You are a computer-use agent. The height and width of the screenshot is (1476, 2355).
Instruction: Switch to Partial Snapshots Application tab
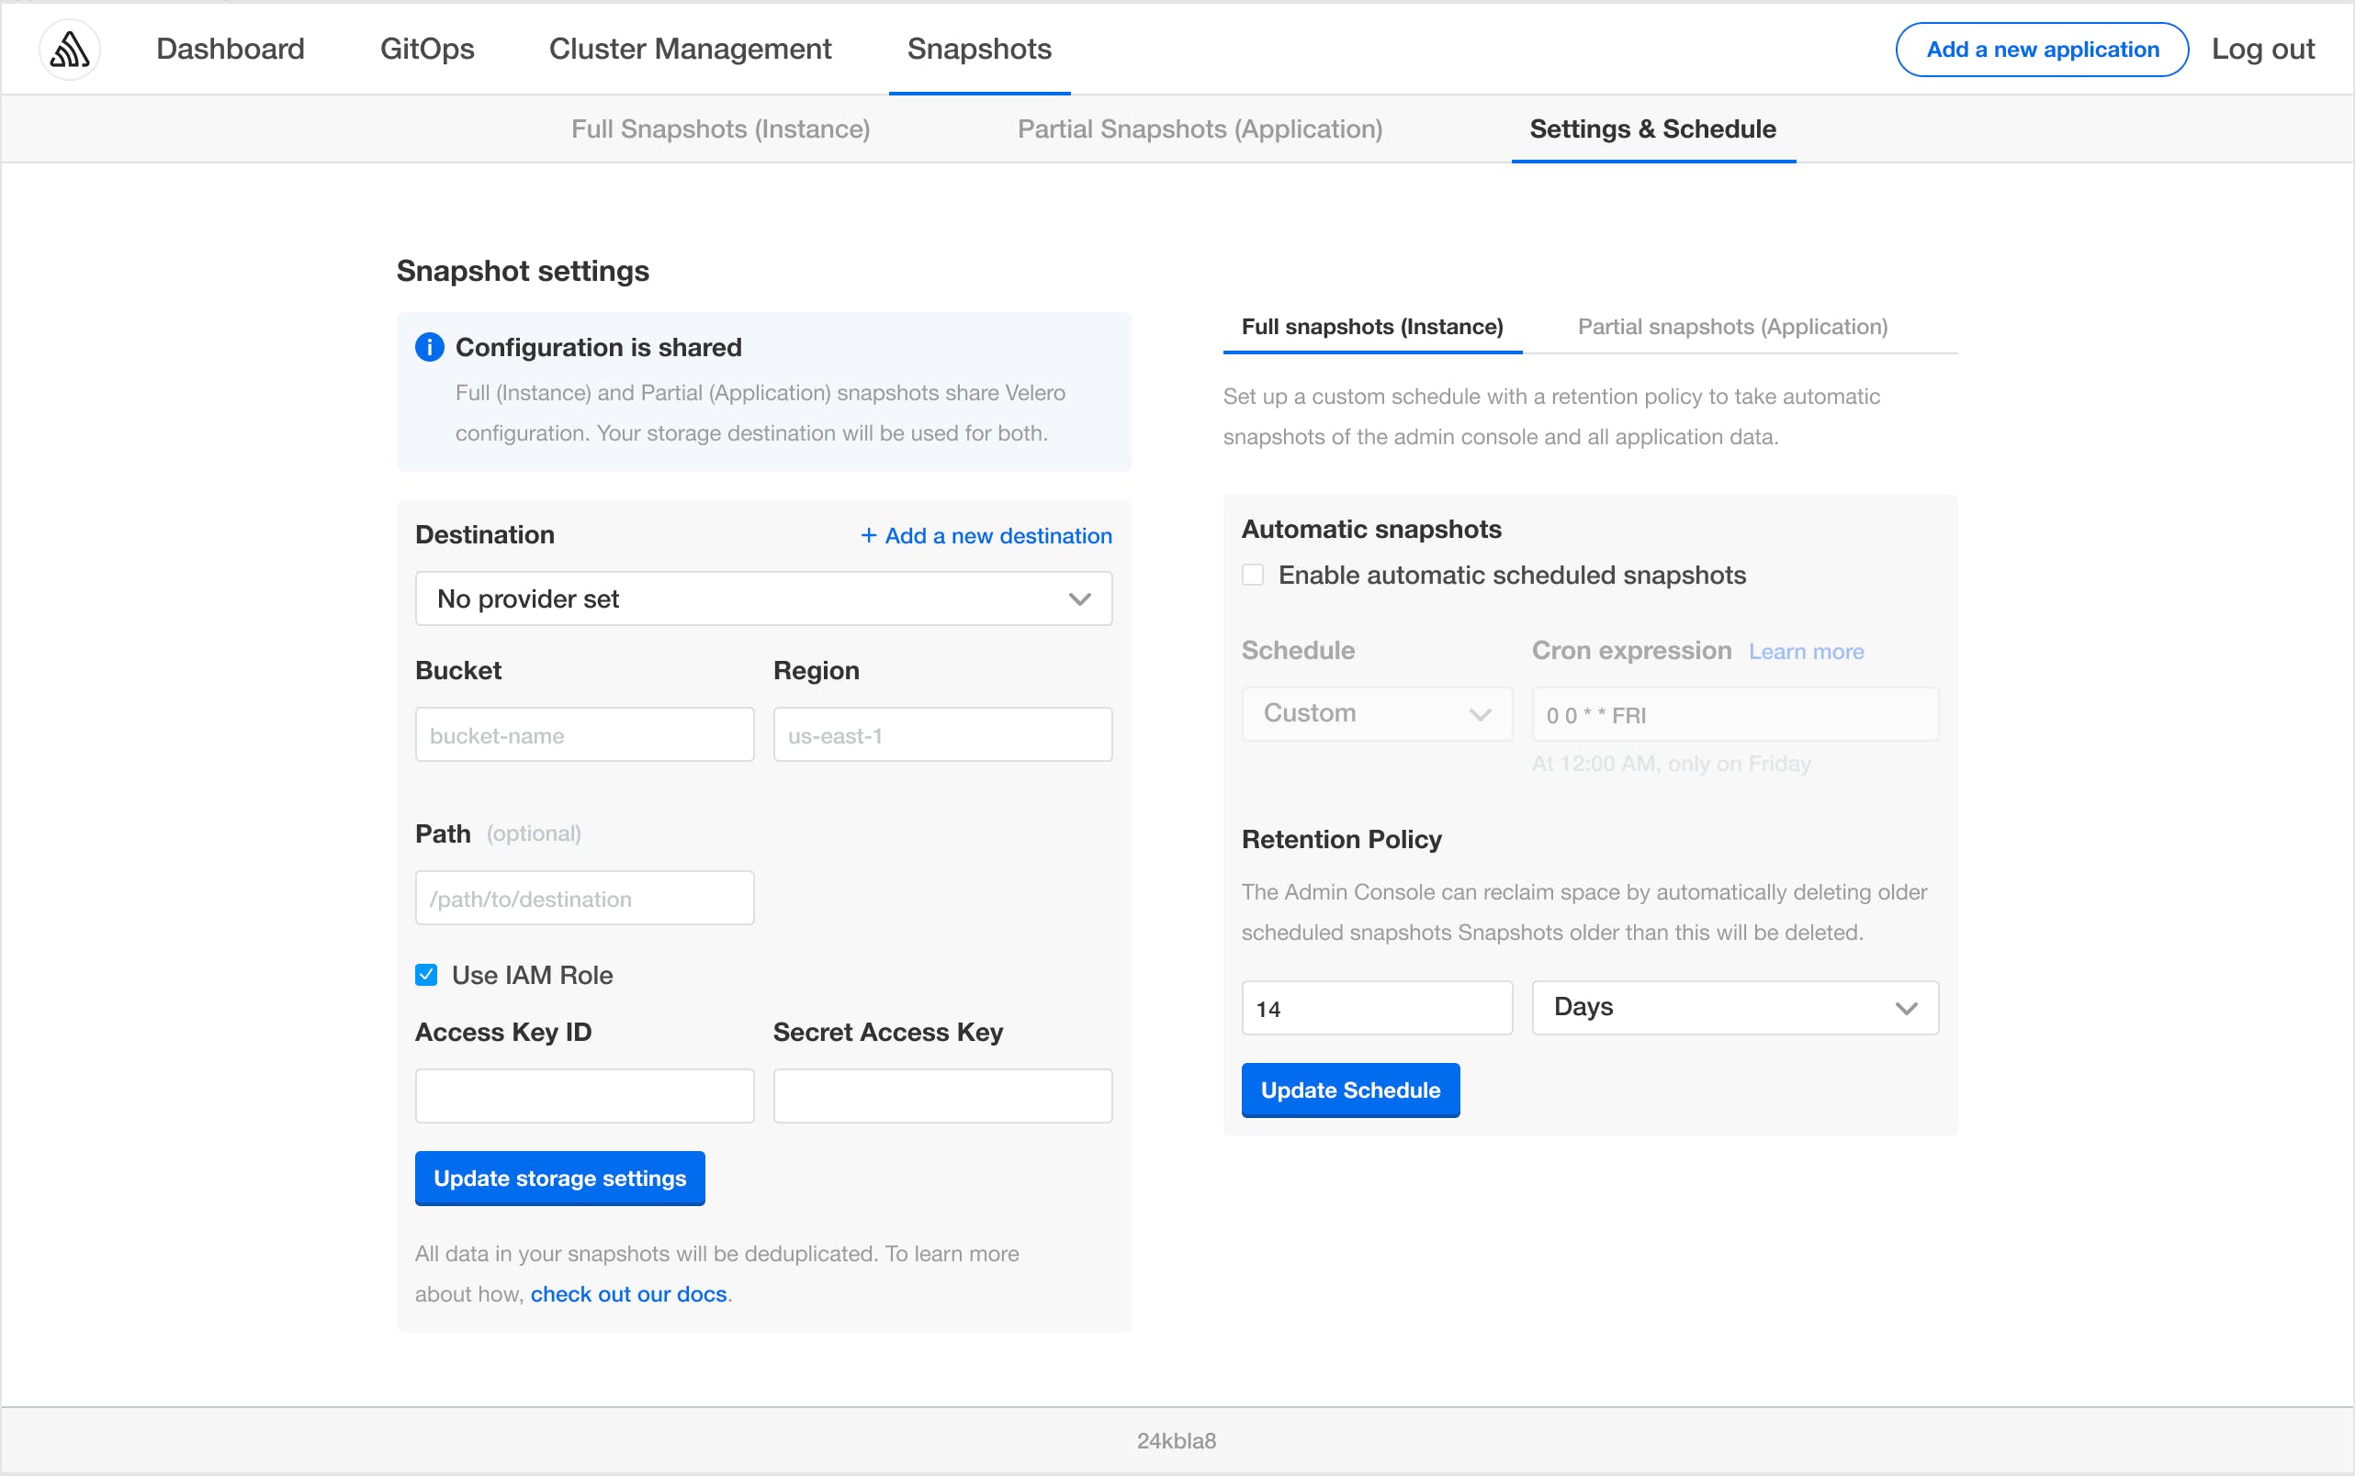pyautogui.click(x=1200, y=129)
